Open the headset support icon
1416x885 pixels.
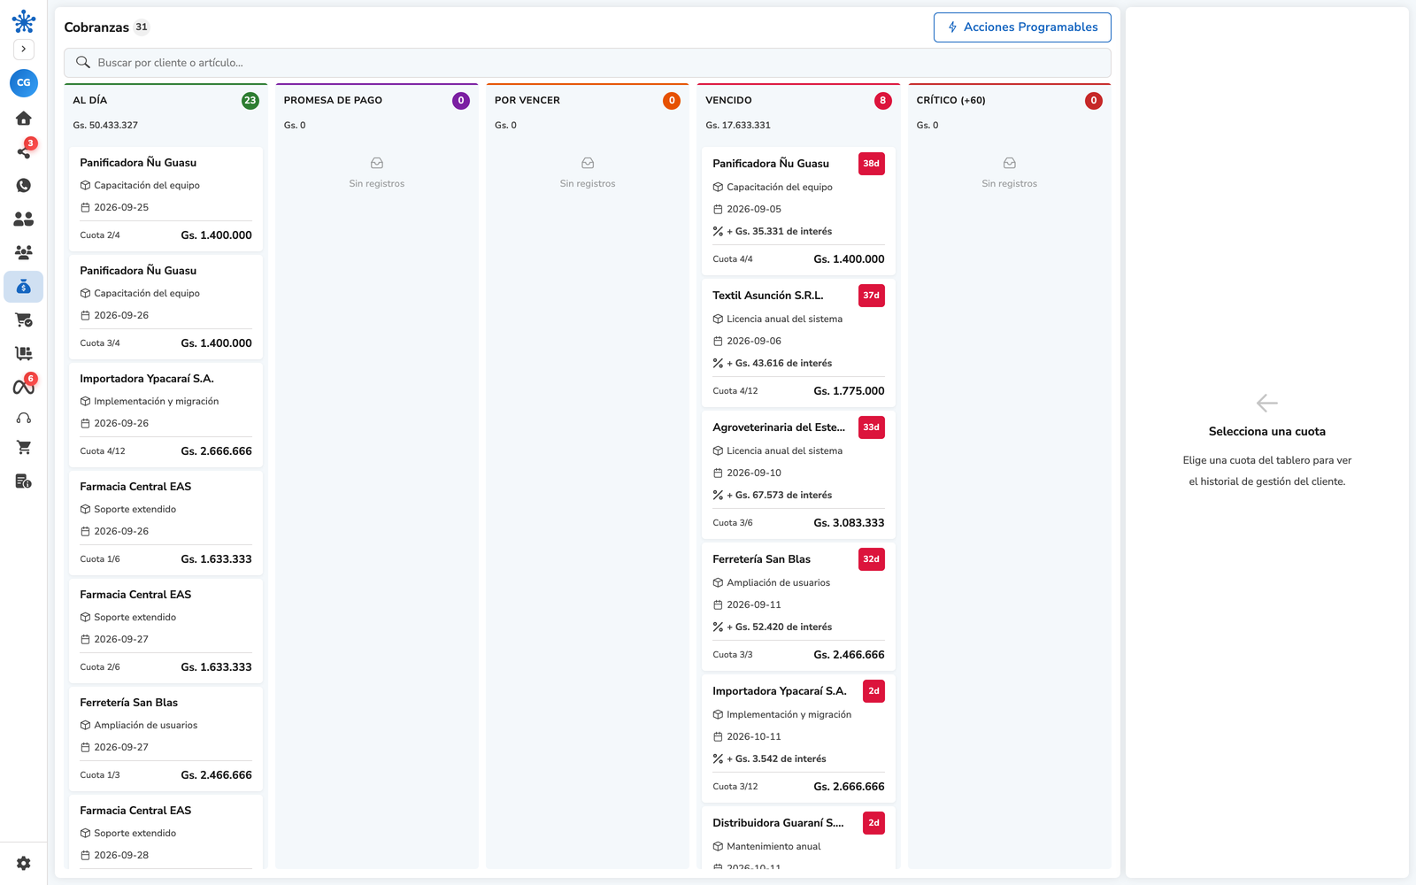click(24, 418)
